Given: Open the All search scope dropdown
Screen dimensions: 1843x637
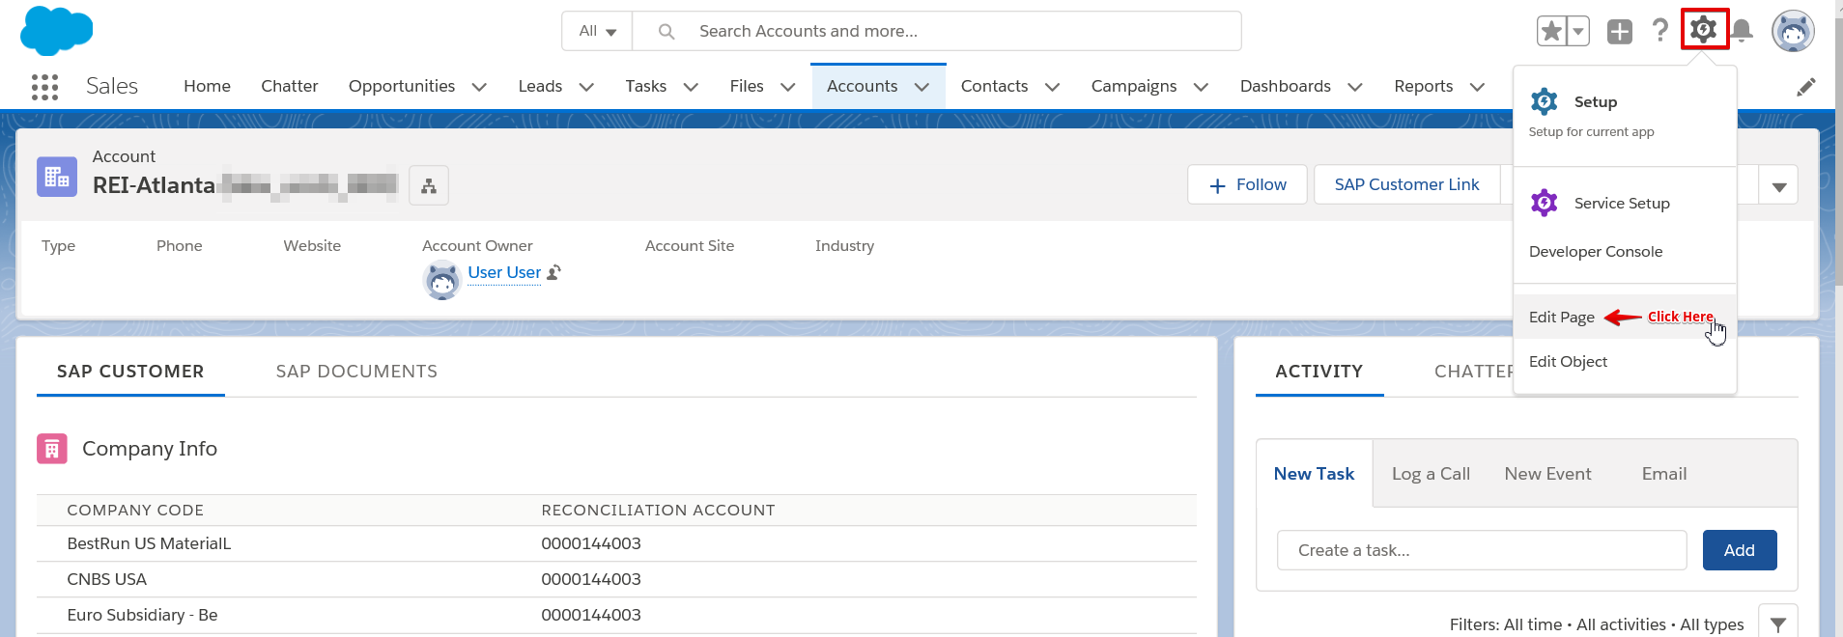Looking at the screenshot, I should pos(597,31).
